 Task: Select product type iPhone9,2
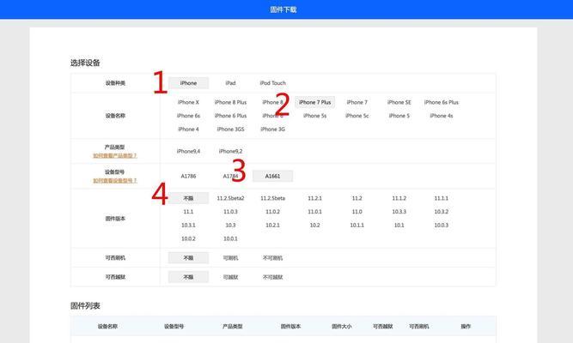tap(230, 151)
